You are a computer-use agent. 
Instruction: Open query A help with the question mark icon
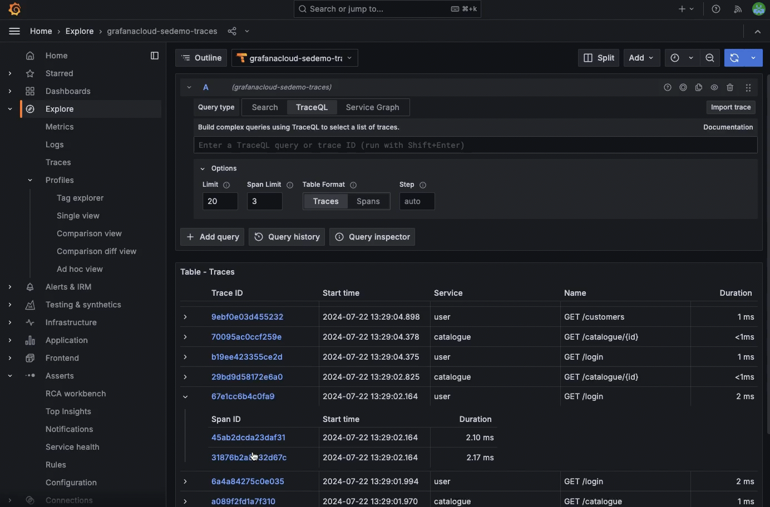(x=667, y=87)
